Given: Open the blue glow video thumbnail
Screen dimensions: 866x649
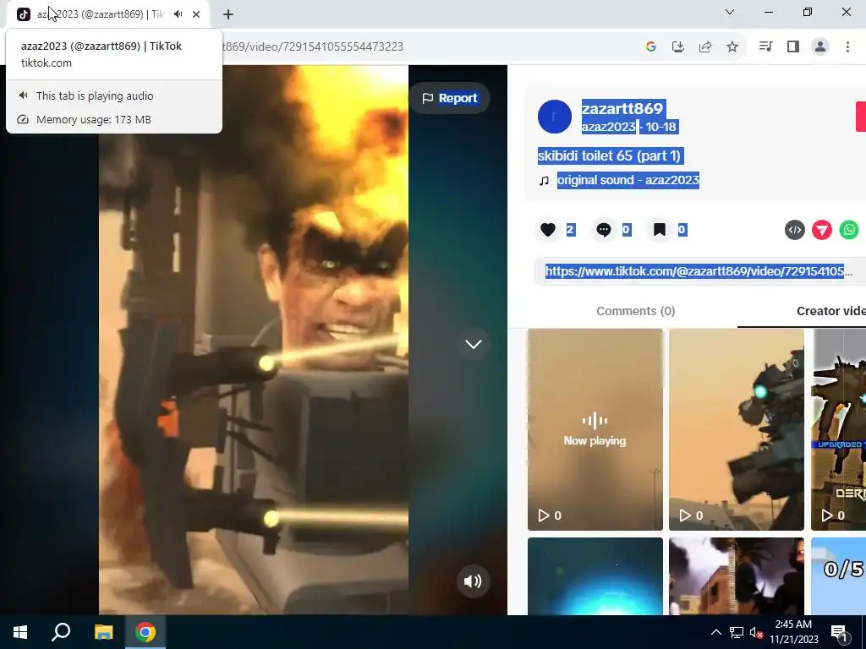Looking at the screenshot, I should [595, 576].
